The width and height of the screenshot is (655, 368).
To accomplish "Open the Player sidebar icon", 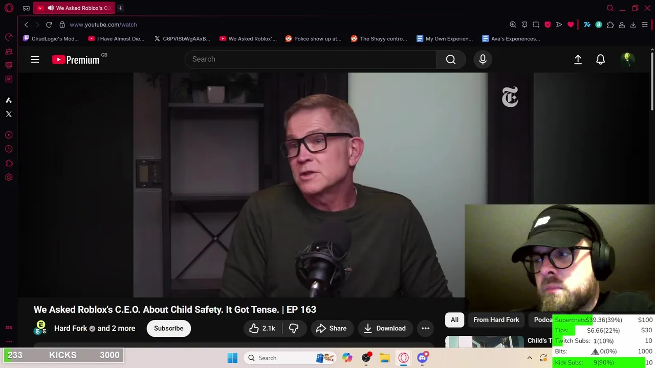I will pyautogui.click(x=9, y=135).
